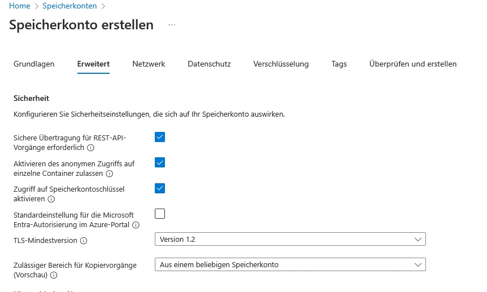Open the ellipsis menu beside page title

click(172, 25)
